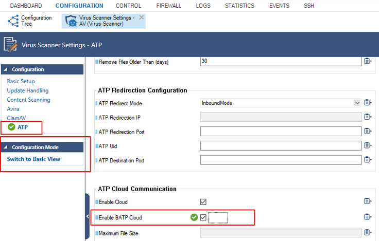Click the Switch to Basic View link
The image size is (379, 241).
tap(33, 159)
